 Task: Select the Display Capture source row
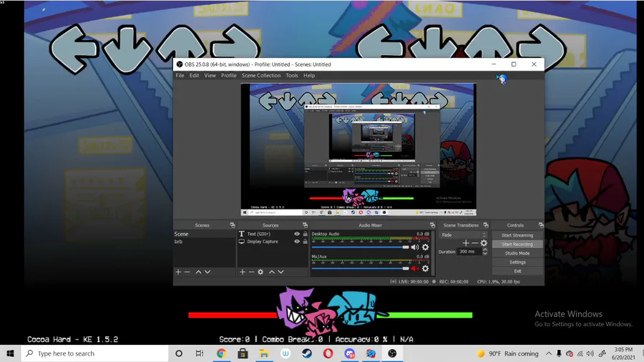(x=273, y=242)
